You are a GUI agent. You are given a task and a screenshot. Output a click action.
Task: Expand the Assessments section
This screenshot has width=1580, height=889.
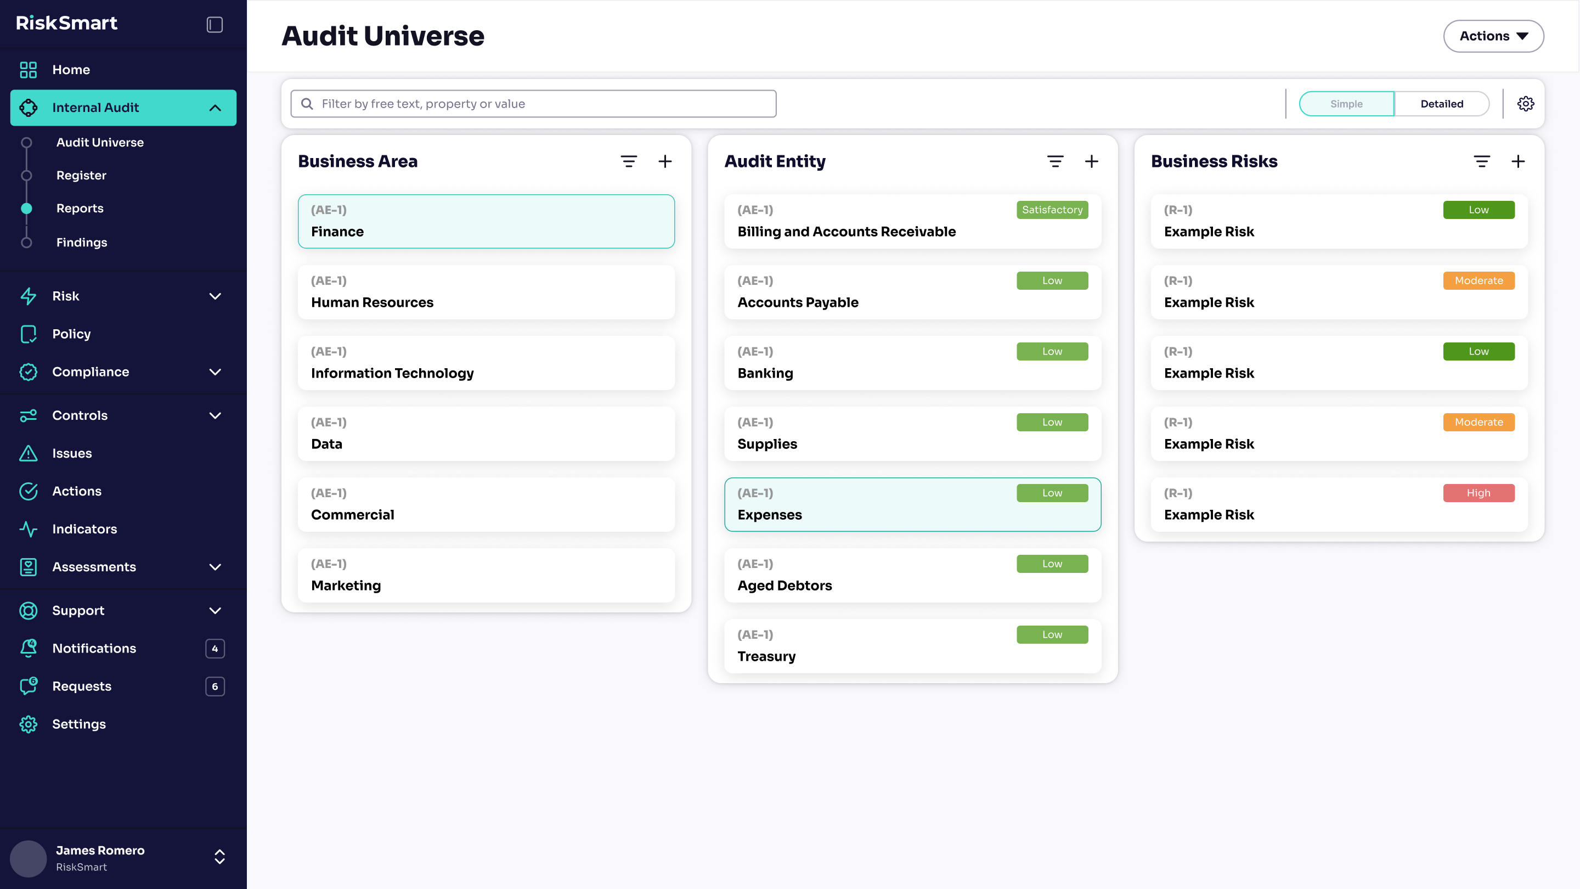215,567
